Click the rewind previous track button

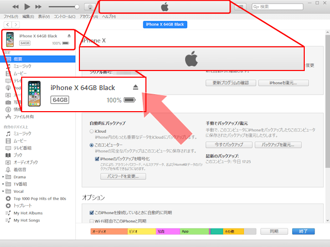point(15,7)
